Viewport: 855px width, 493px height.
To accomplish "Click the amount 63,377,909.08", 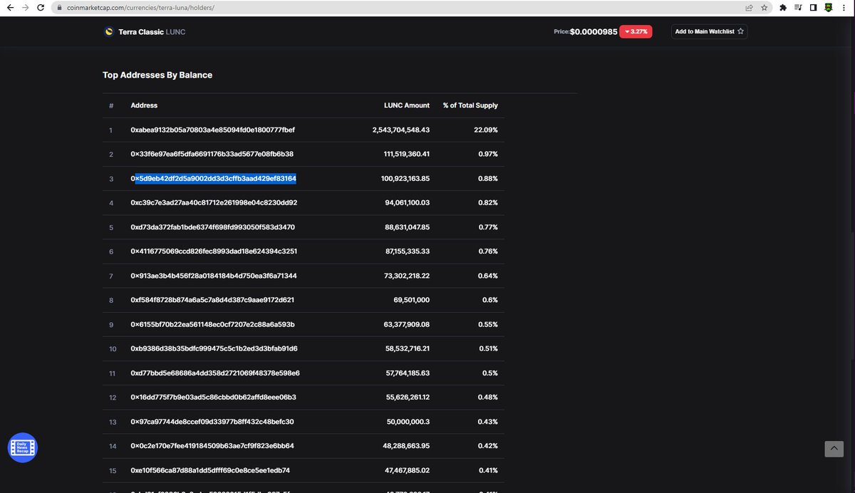I will pyautogui.click(x=408, y=324).
